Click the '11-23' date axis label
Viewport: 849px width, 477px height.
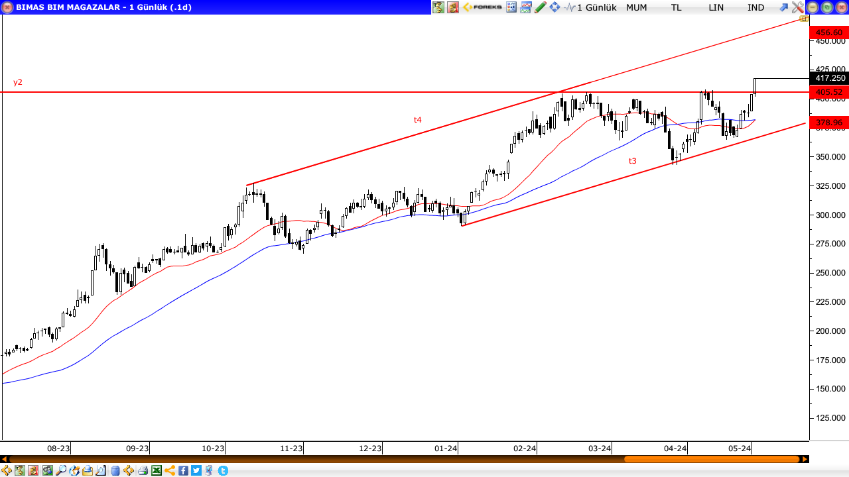[291, 449]
